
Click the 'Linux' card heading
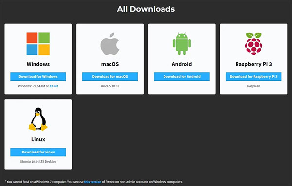(x=38, y=139)
